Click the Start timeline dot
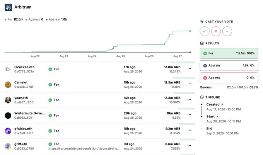 pyautogui.click(x=202, y=116)
